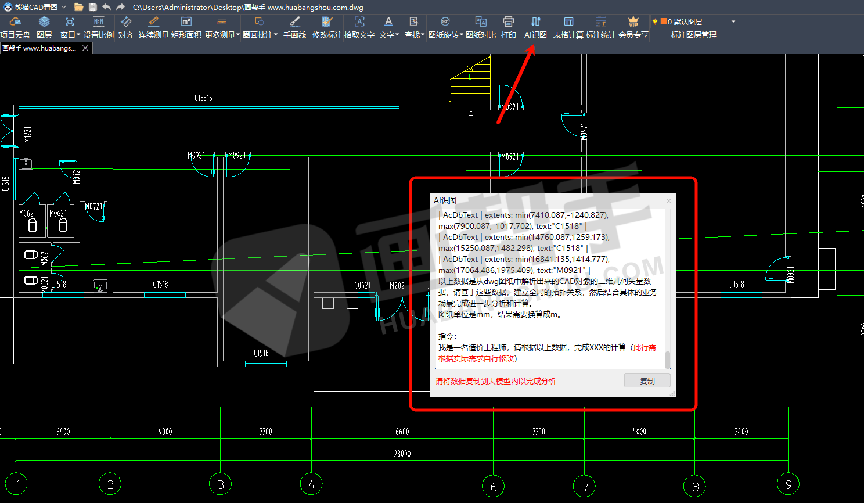
Task: Select the 连续测量 continuous measure tool
Action: click(x=153, y=27)
